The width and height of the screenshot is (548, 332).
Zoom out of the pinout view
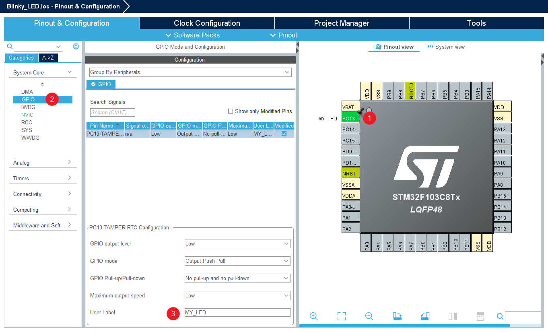pos(369,316)
